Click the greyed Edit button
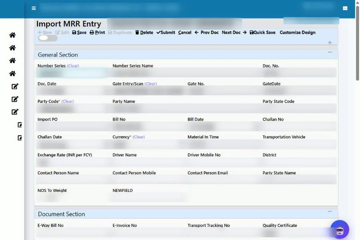This screenshot has width=360, height=240. 62,32
